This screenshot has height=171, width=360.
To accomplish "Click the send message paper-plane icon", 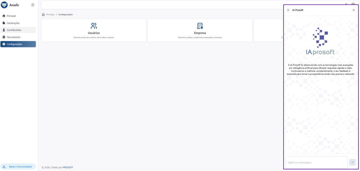I will (352, 162).
